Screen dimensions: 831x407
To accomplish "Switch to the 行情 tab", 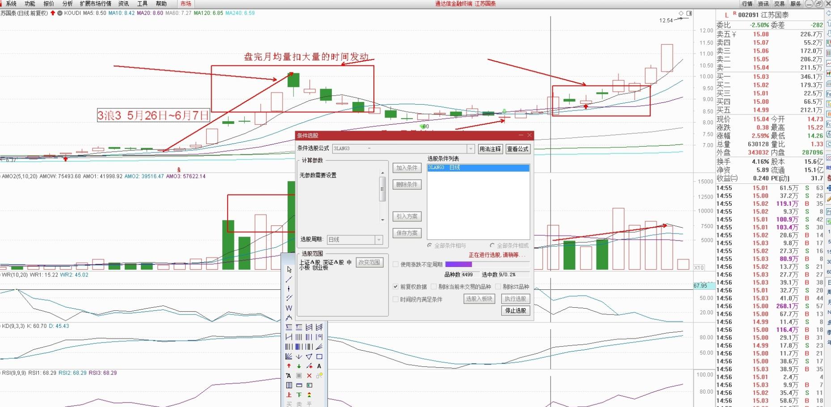I will (x=747, y=4).
